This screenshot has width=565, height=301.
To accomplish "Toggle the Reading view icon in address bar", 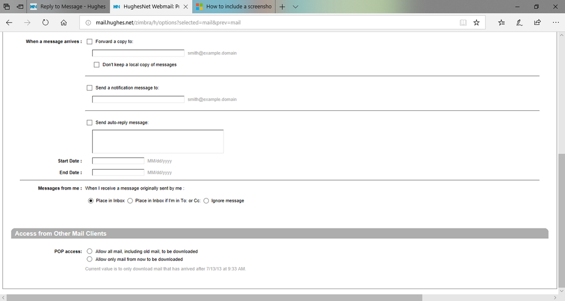I will [463, 23].
